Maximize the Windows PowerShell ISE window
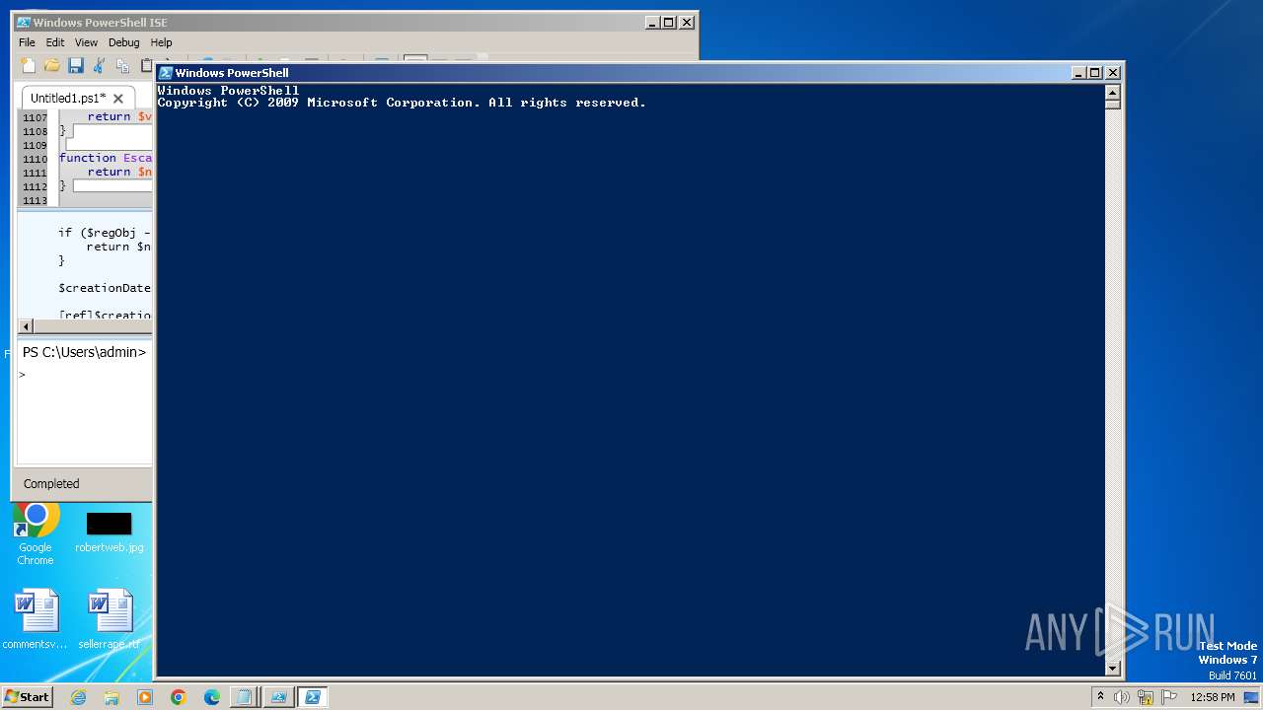 pyautogui.click(x=669, y=23)
